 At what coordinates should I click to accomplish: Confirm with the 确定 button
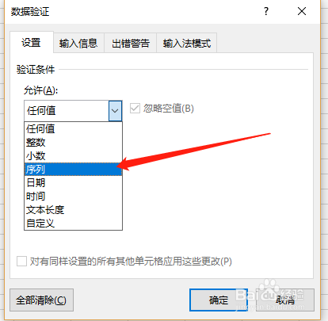point(219,300)
